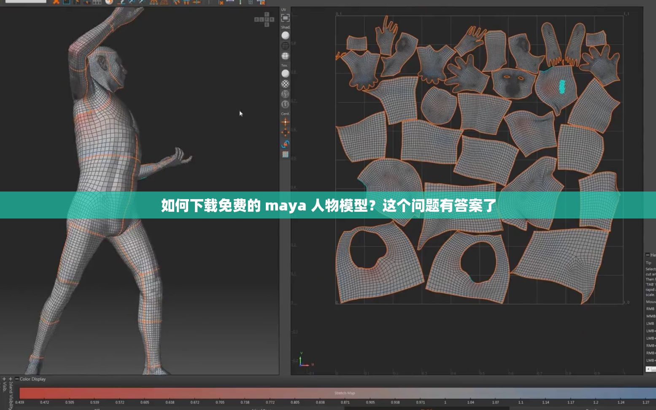Click the L face of the view cube
This screenshot has width=656, height=410.
(262, 19)
